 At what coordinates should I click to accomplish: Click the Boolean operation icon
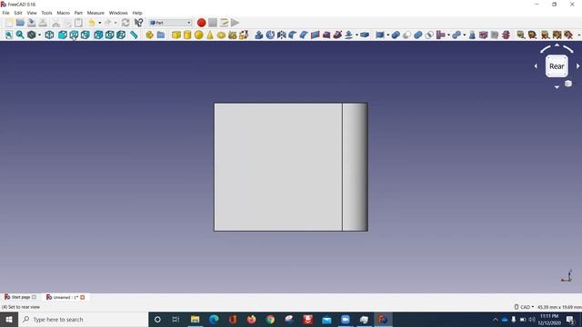click(396, 35)
